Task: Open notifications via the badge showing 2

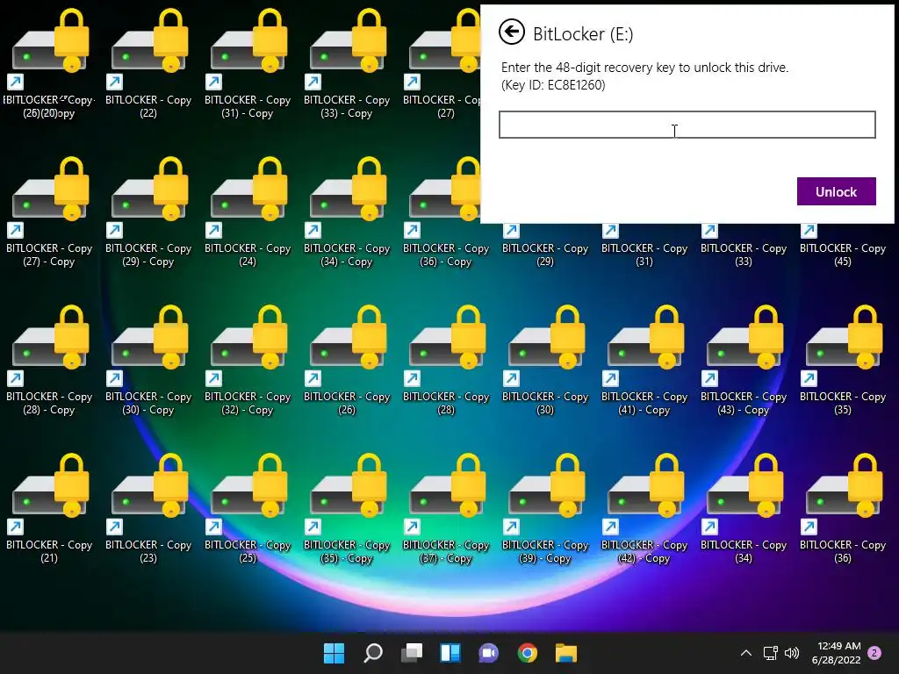Action: click(x=874, y=653)
